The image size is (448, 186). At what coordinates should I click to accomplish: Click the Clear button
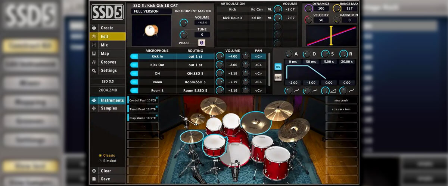point(108,171)
